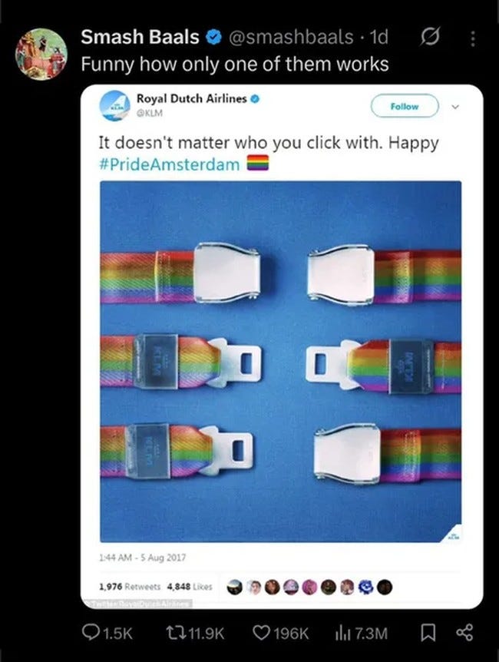The image size is (499, 662).
Task: Click the Royal Dutch Airlines account name
Action: coord(192,98)
